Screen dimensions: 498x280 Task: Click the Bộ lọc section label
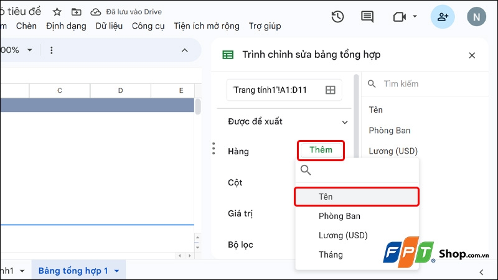click(240, 245)
